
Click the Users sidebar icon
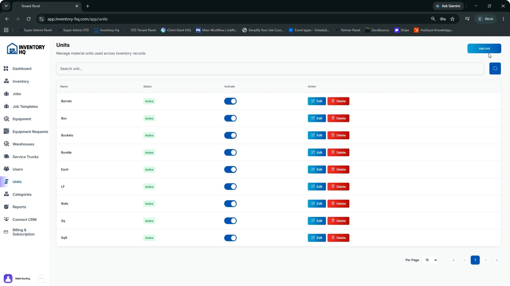click(x=6, y=169)
